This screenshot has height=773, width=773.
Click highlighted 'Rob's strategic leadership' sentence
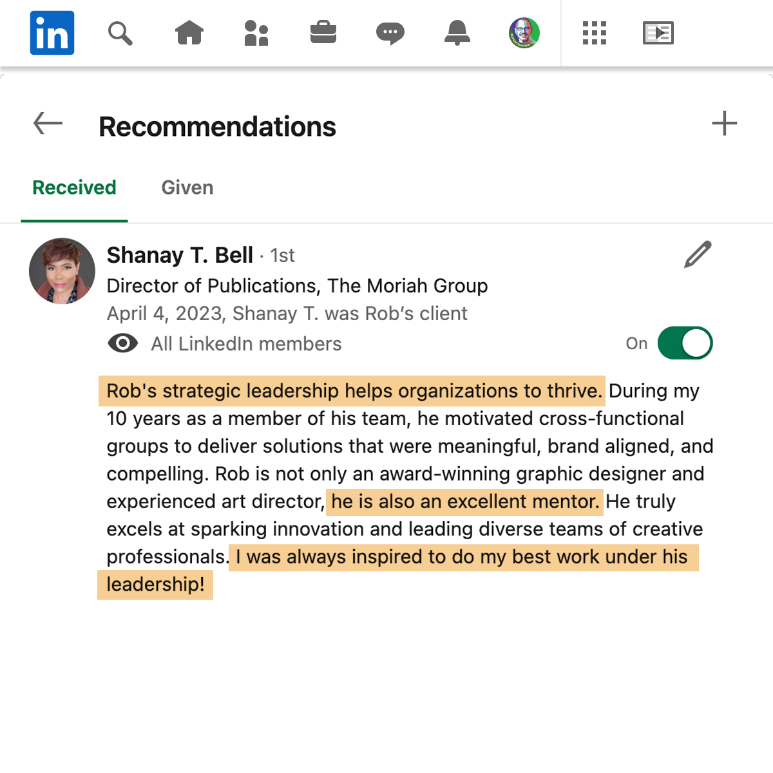pyautogui.click(x=352, y=391)
